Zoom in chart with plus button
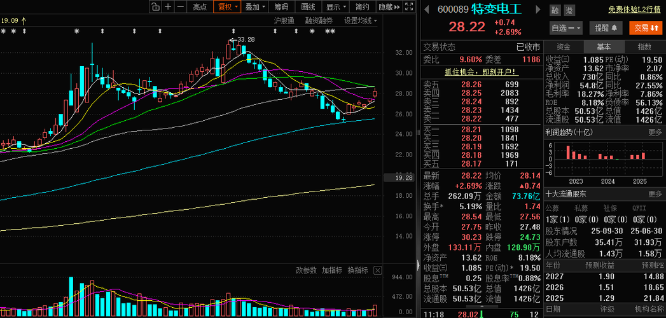Screen dimensions: 666x318 (x=168, y=6)
